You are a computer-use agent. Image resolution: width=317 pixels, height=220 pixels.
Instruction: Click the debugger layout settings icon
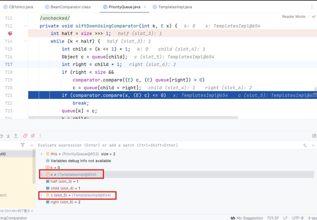point(314,136)
